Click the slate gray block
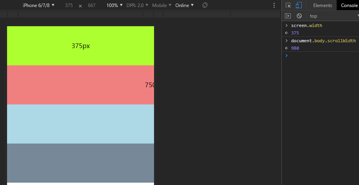The image size is (359, 185). pyautogui.click(x=81, y=163)
